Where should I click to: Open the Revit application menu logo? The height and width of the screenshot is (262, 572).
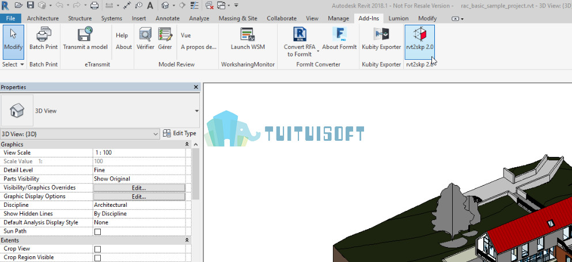point(5,5)
